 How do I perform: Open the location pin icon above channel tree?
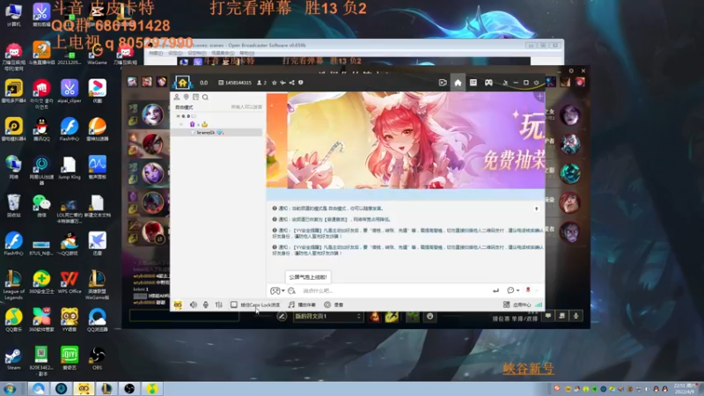[x=186, y=97]
